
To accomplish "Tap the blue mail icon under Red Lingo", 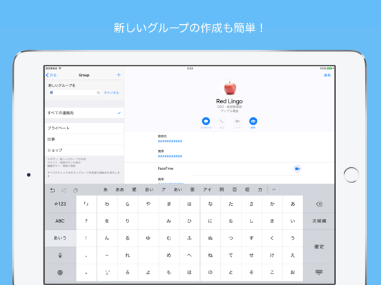I will [253, 121].
